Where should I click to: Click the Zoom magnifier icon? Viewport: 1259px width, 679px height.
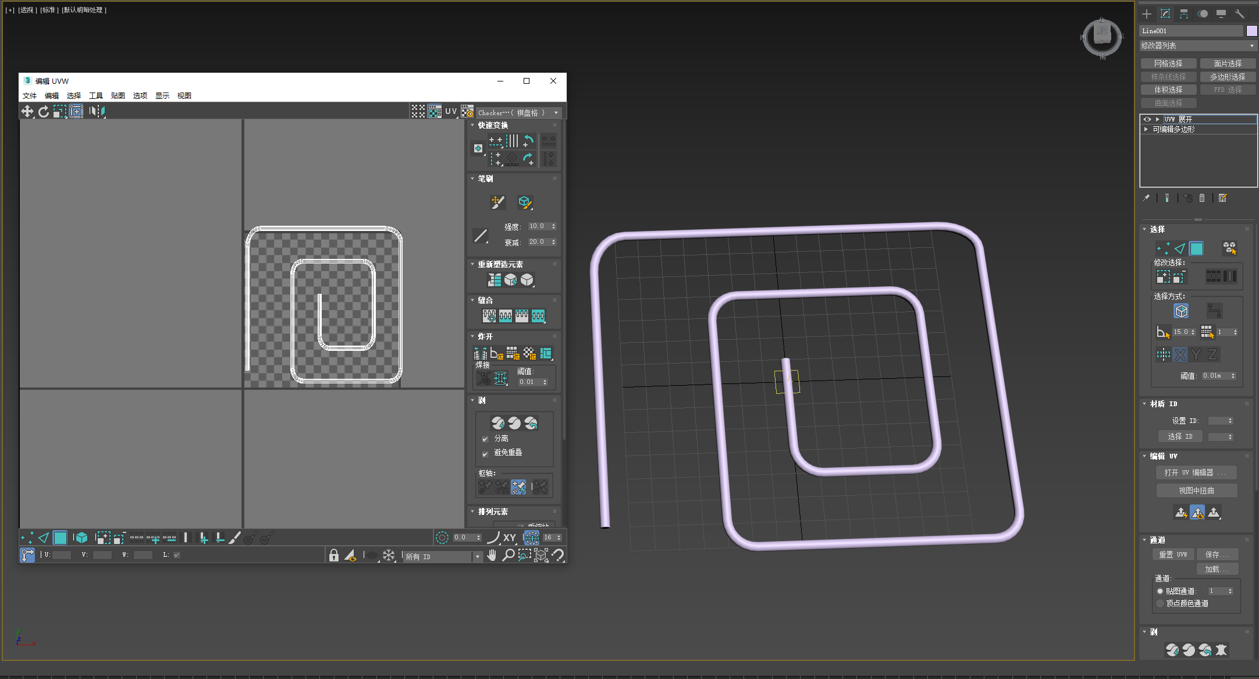508,555
